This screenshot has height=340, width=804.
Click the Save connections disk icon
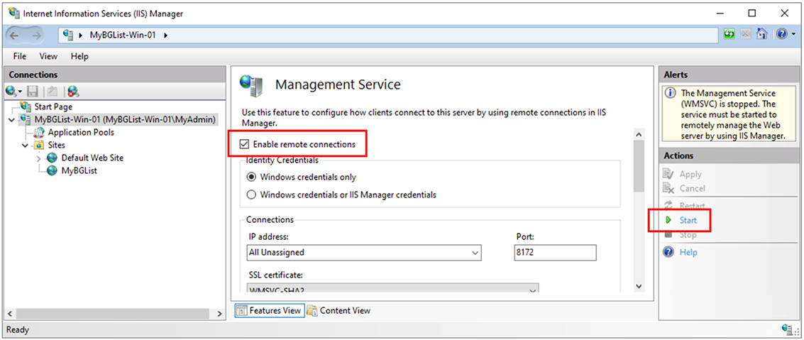coord(33,92)
